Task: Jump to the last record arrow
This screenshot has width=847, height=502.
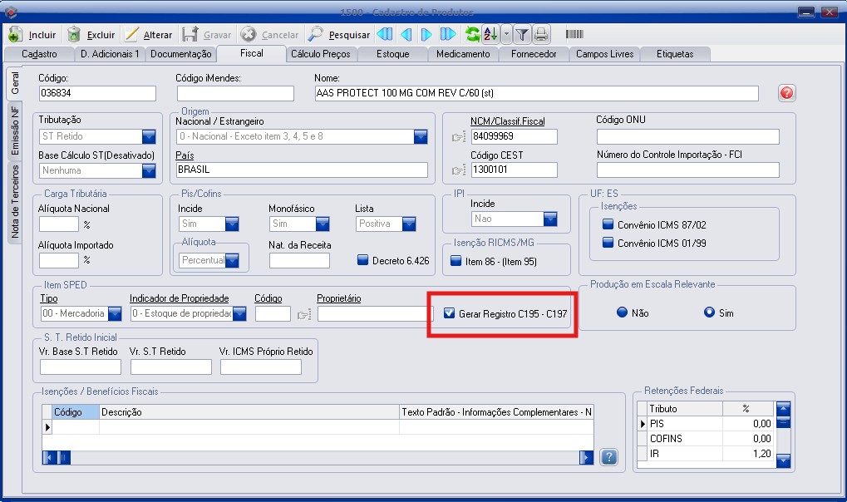Action: (448, 35)
